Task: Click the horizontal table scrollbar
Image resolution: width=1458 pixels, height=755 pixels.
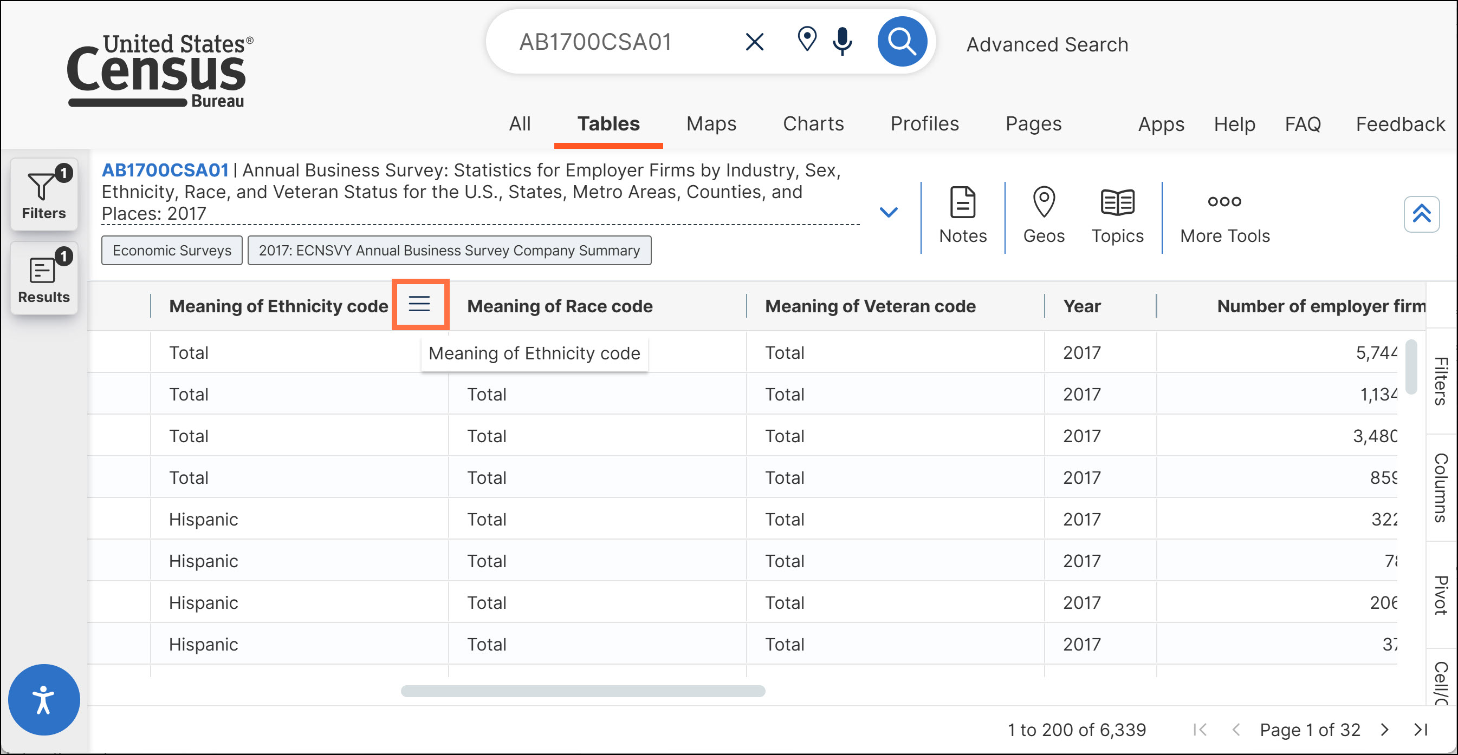Action: tap(582, 691)
